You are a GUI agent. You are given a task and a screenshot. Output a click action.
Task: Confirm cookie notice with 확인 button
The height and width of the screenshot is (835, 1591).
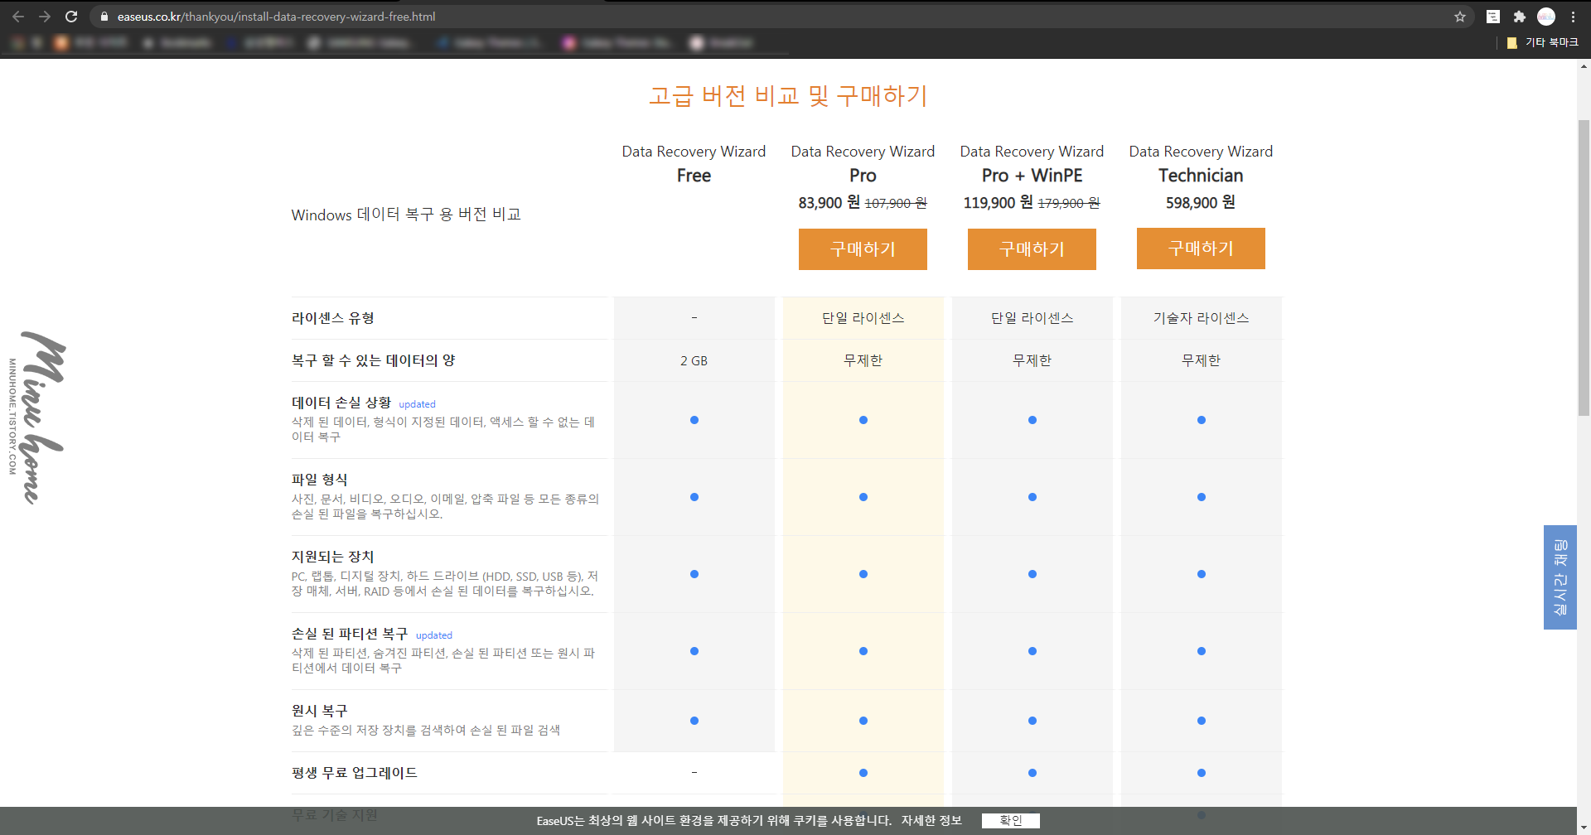(x=1011, y=821)
